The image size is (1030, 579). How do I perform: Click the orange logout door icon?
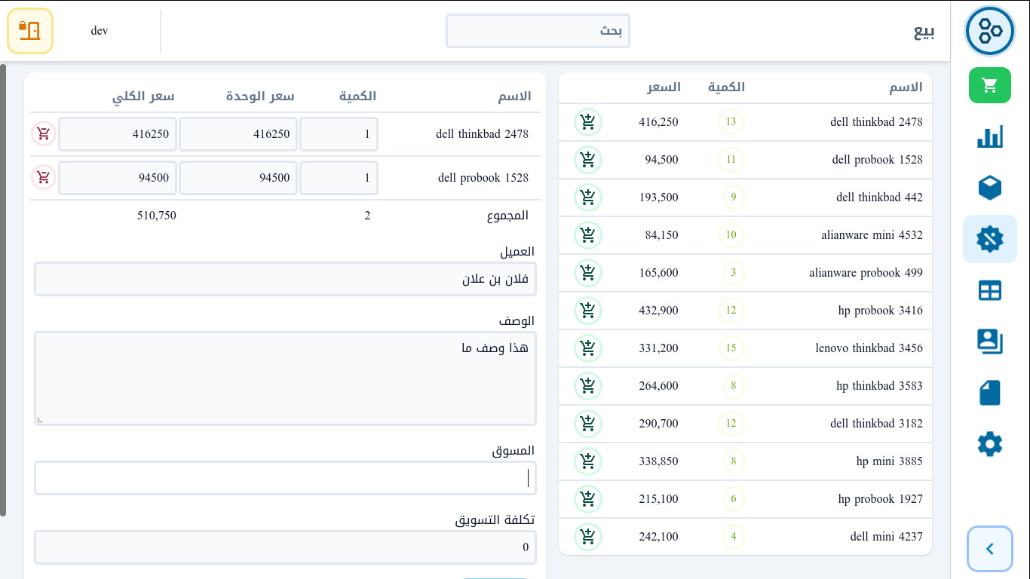click(30, 30)
